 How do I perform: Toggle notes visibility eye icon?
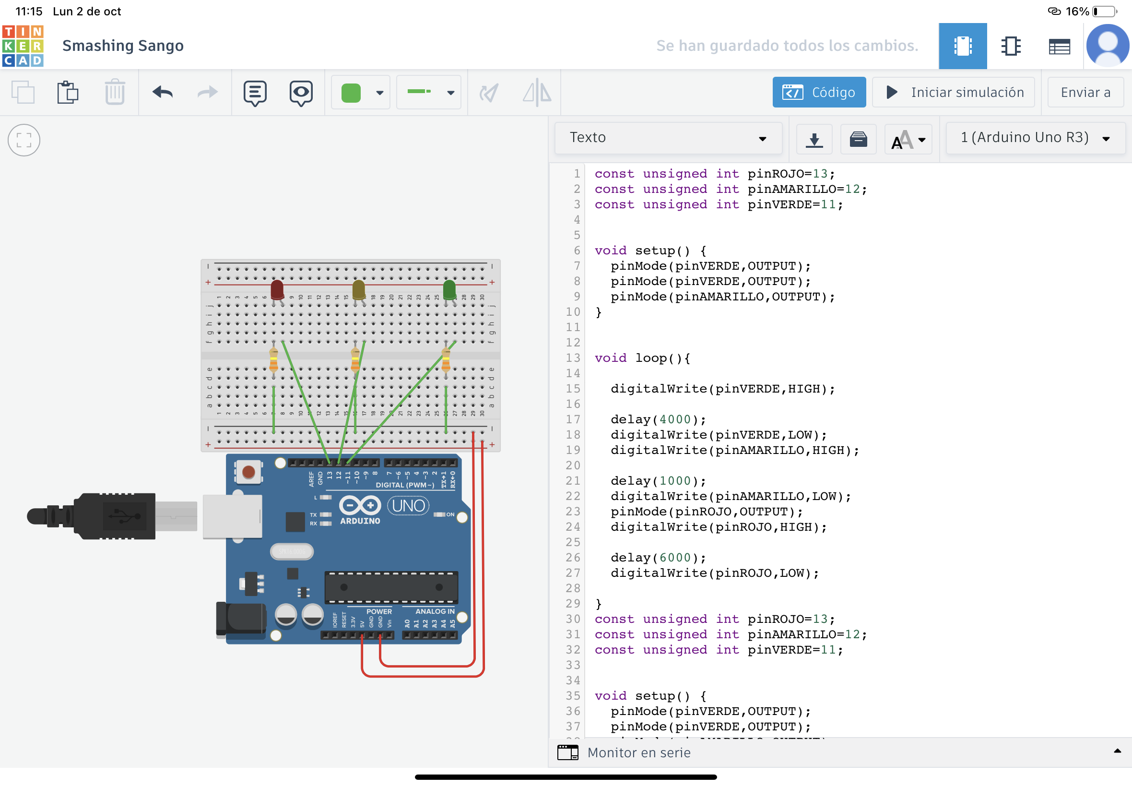pos(301,92)
